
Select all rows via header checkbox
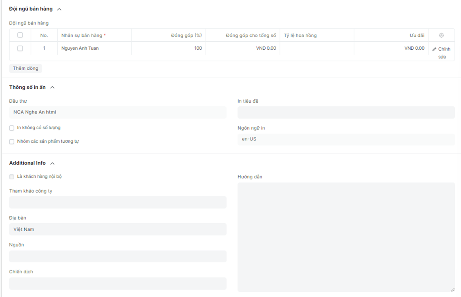click(x=20, y=35)
